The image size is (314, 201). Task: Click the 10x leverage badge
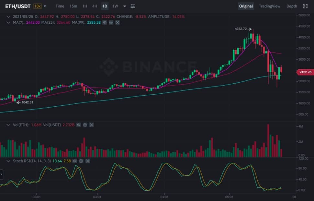click(38, 6)
